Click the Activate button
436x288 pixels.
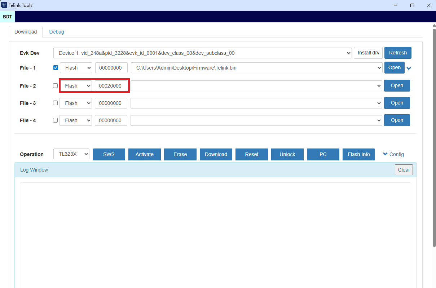(144, 154)
